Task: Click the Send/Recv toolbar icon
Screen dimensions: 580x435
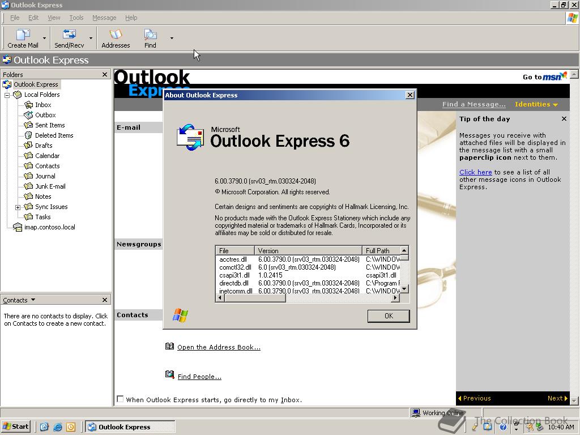Action: (x=69, y=38)
